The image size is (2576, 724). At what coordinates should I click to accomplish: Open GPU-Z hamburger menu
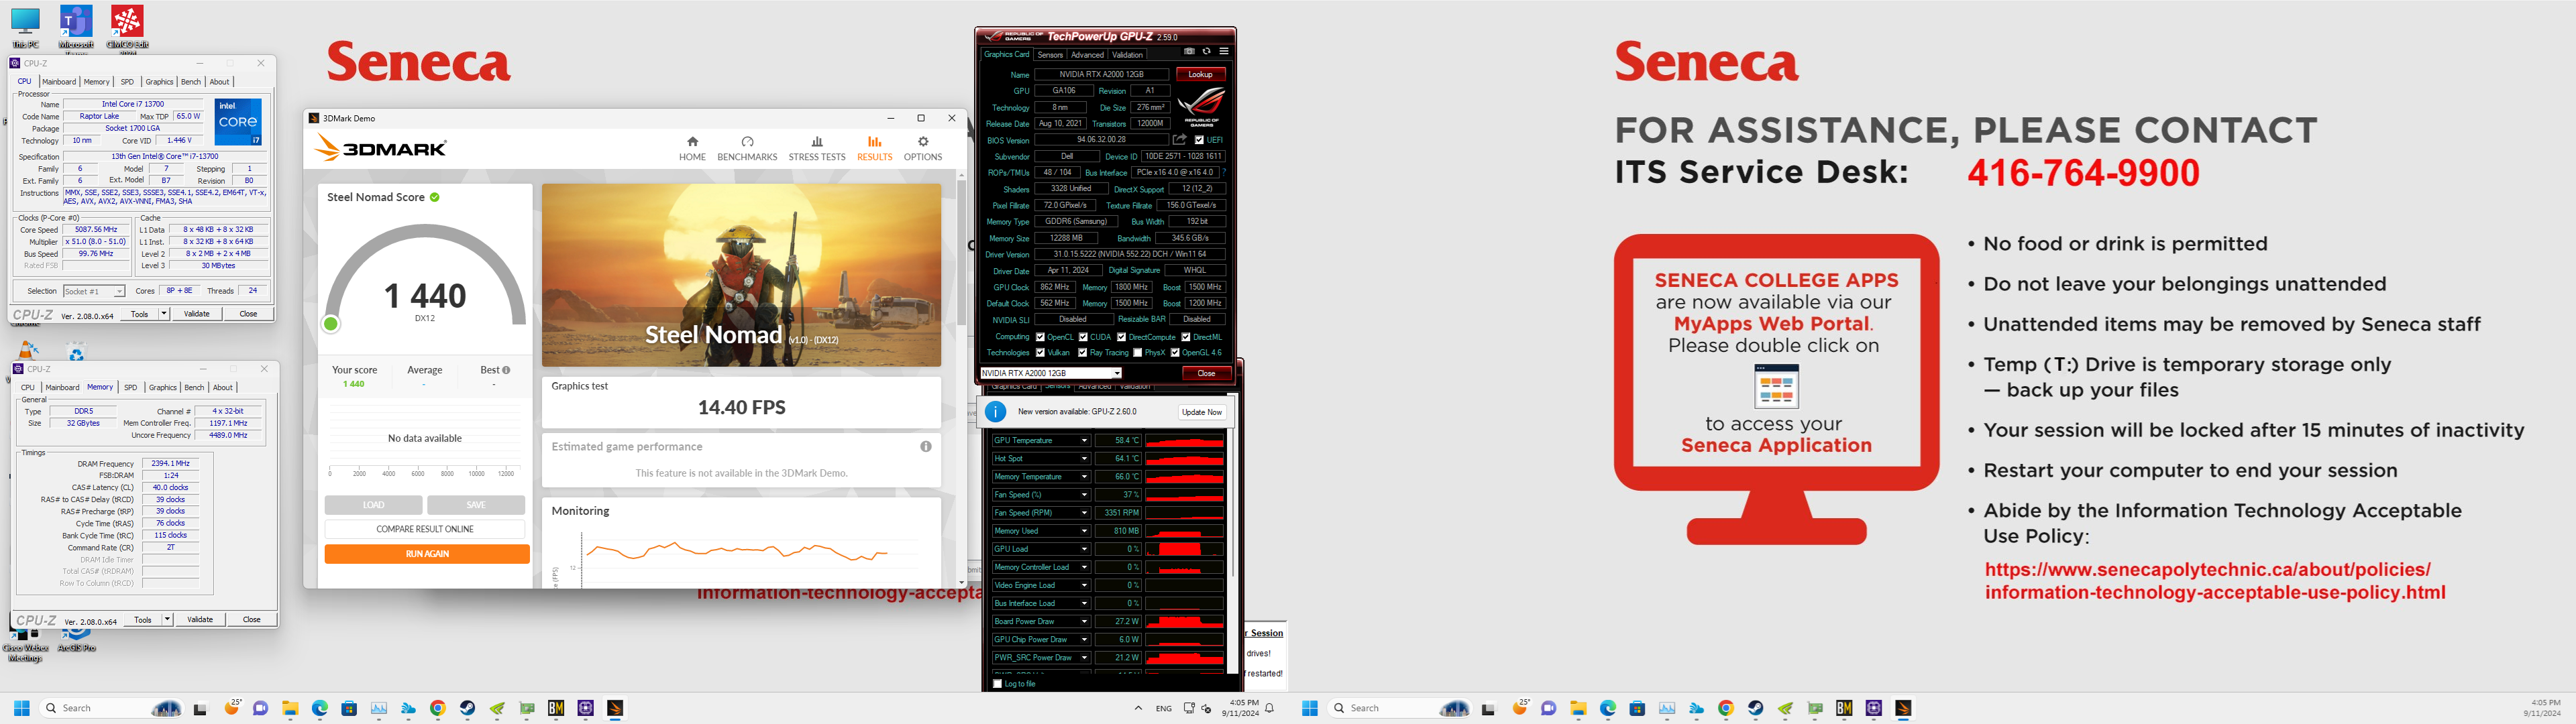1223,52
